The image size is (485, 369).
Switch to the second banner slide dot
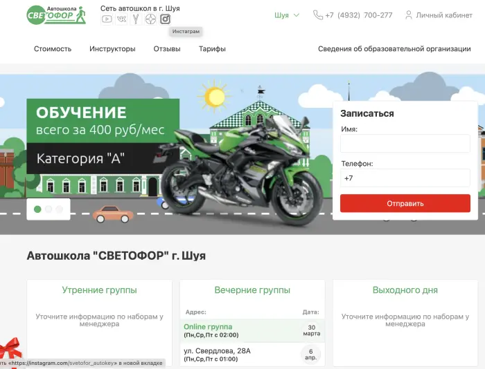pos(48,209)
